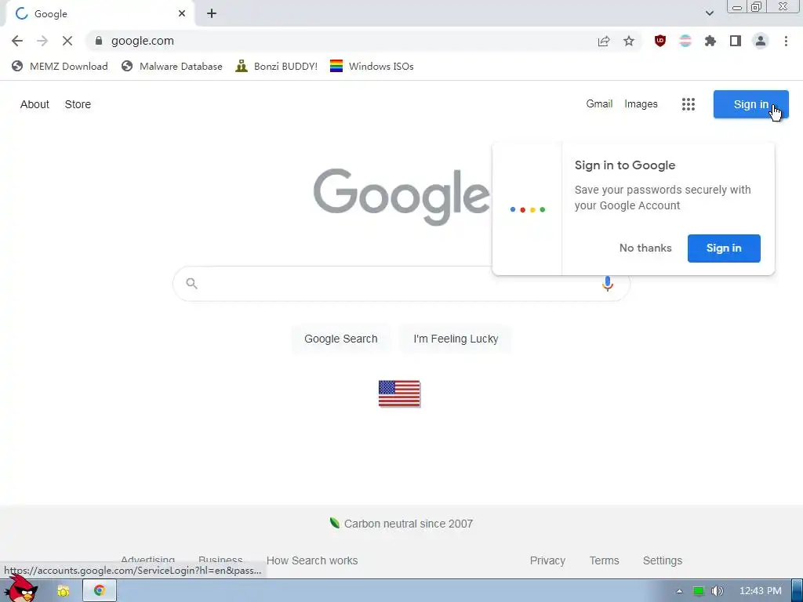Click Carbon neutral since 2007 link
Viewport: 803px width, 602px height.
click(x=408, y=524)
